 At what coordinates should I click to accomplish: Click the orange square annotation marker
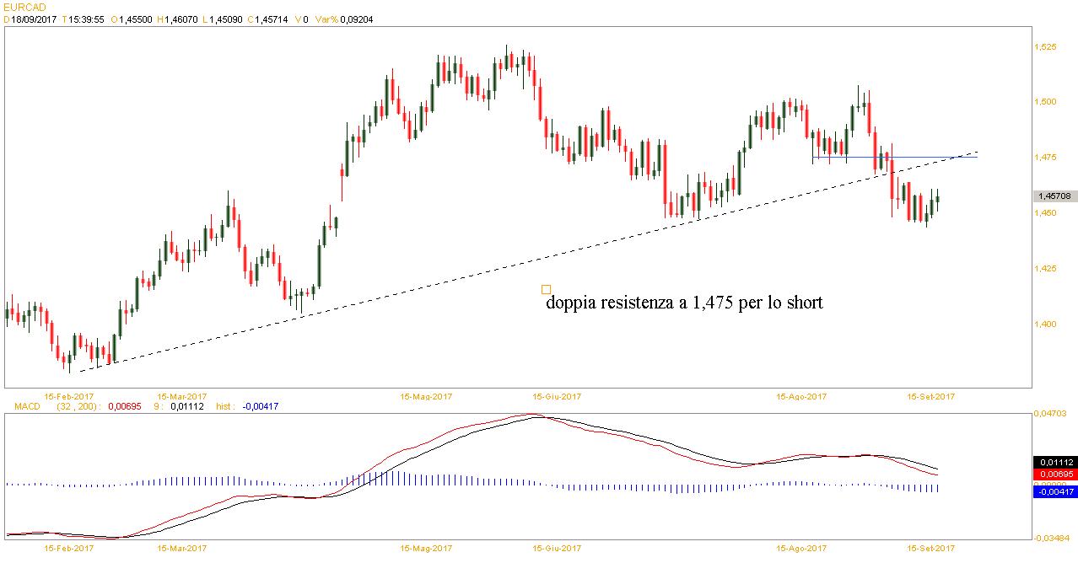[x=546, y=289]
